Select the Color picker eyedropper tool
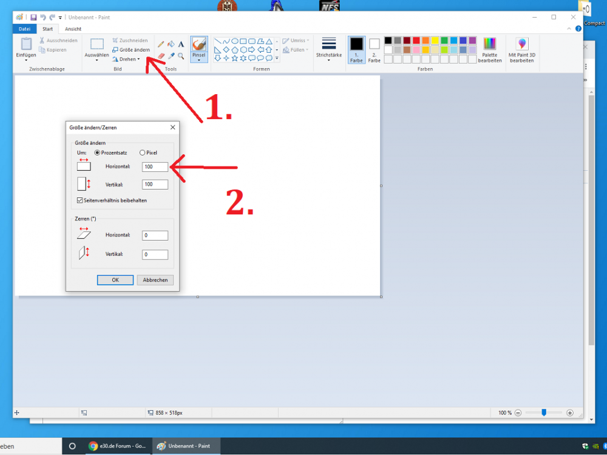The image size is (607, 455). (171, 56)
